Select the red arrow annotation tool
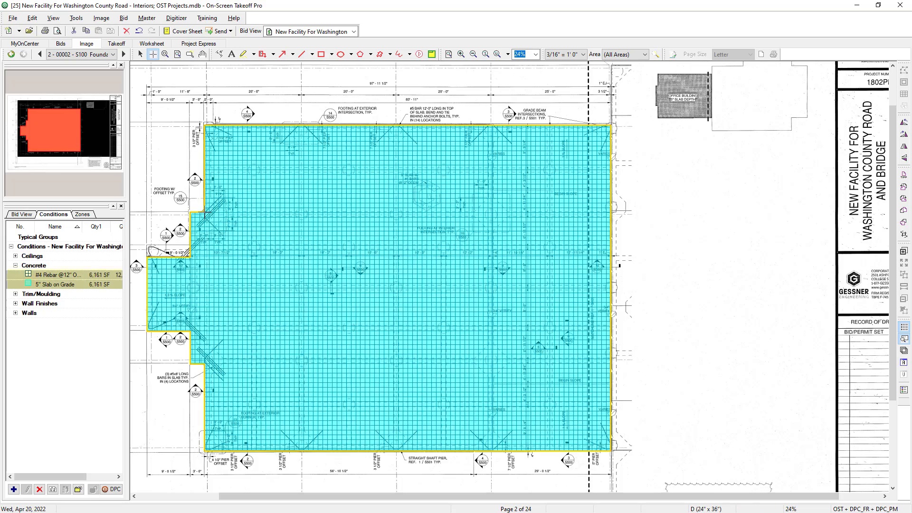The width and height of the screenshot is (912, 513). point(282,54)
